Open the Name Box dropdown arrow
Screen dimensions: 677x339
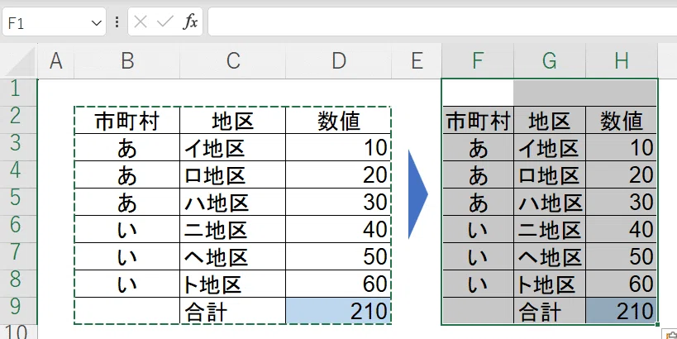97,23
